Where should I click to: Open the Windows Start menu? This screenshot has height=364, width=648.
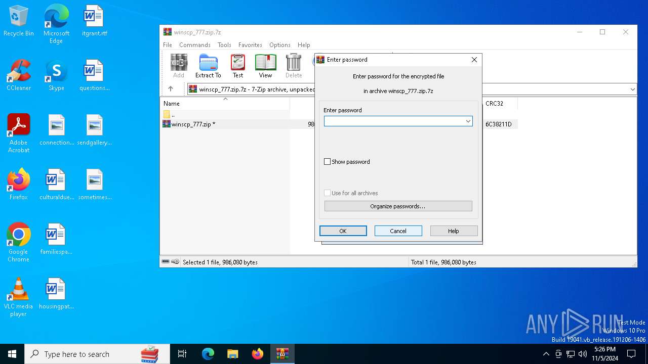coord(12,354)
